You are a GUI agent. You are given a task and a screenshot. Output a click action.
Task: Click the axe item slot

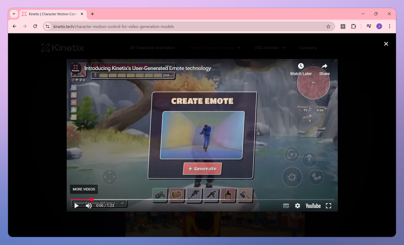[x=245, y=195]
